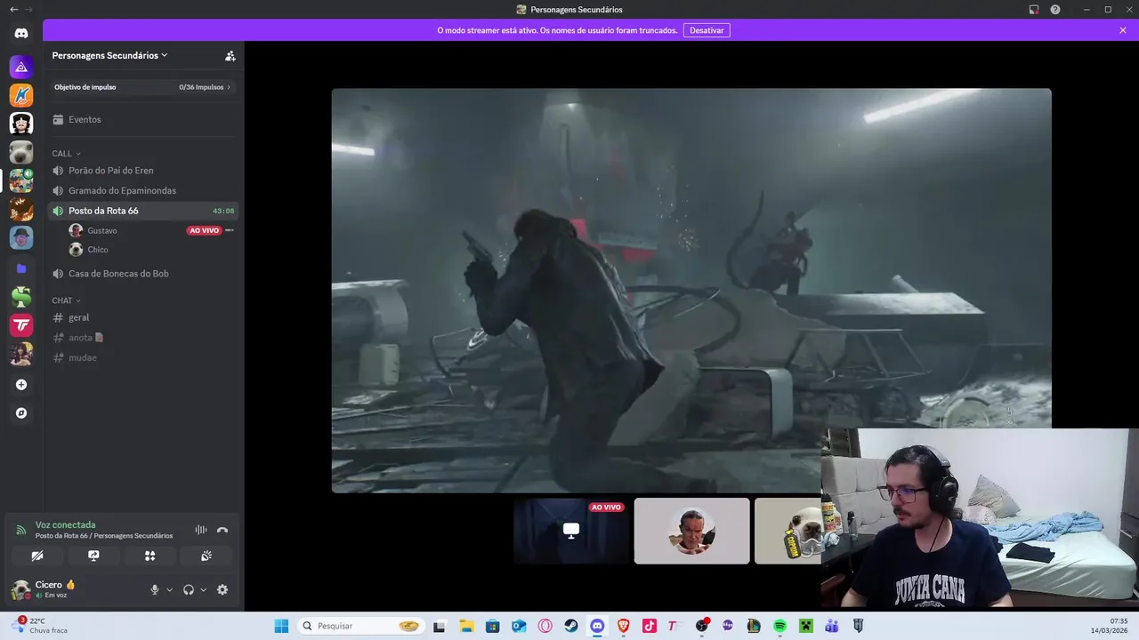This screenshot has width=1139, height=640.
Task: Click the AO VIVO badge next to Gustavo
Action: pyautogui.click(x=204, y=230)
